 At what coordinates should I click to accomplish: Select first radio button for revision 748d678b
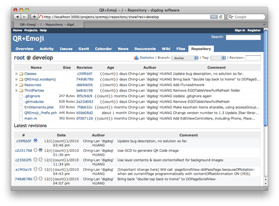[x=36, y=179]
